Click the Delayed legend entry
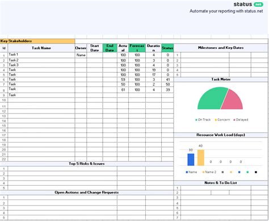The height and width of the screenshot is (221, 269). [241, 120]
